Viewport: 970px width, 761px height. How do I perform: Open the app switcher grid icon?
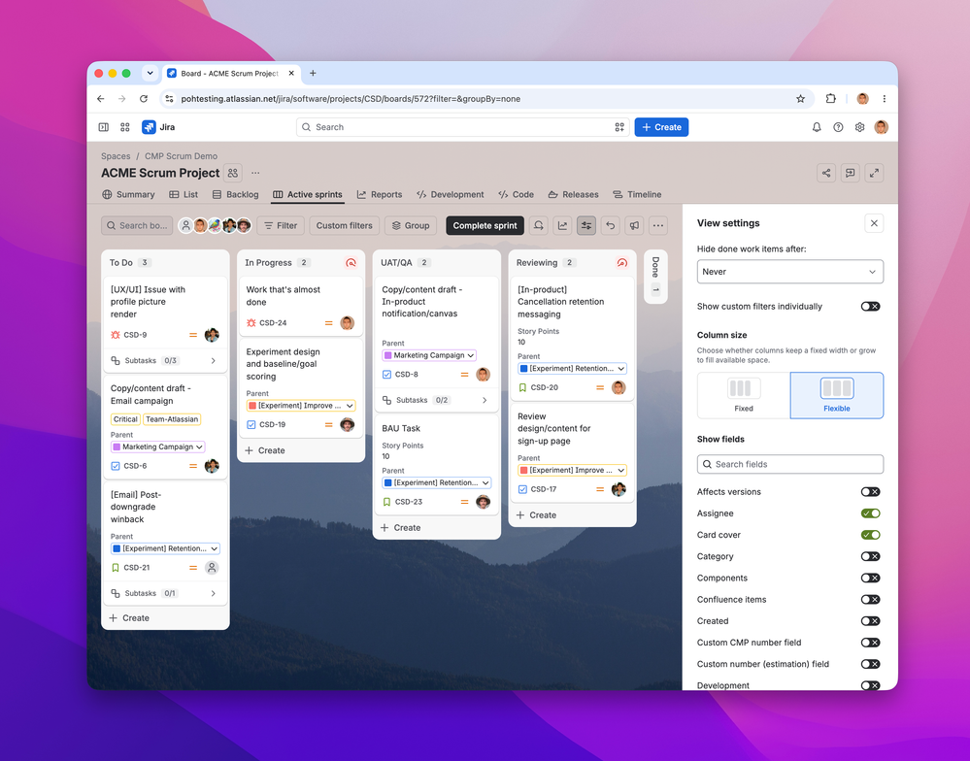coord(125,127)
